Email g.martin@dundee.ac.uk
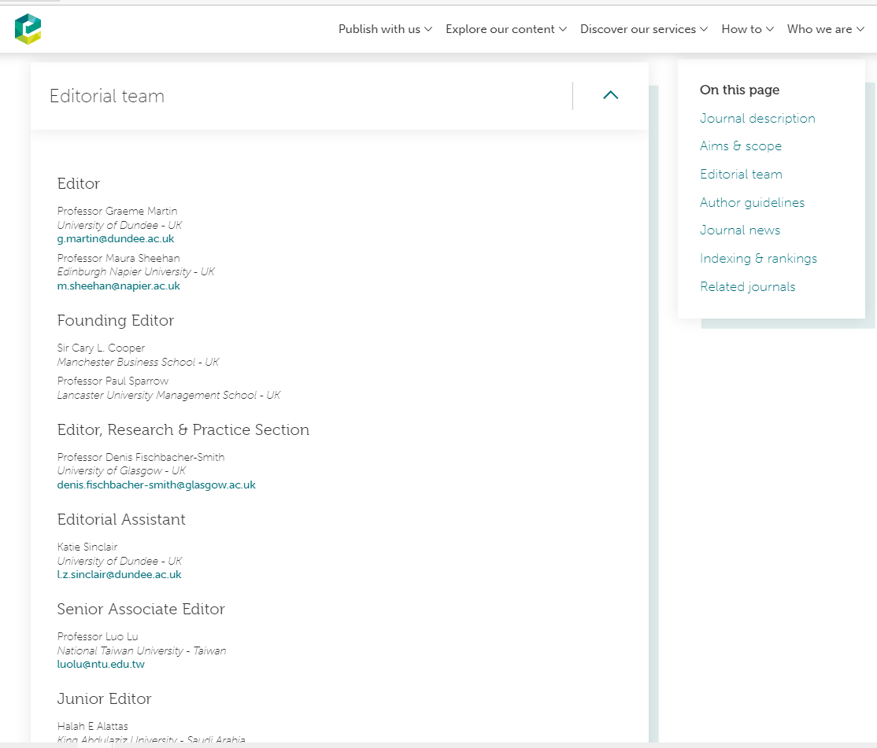 pyautogui.click(x=116, y=239)
